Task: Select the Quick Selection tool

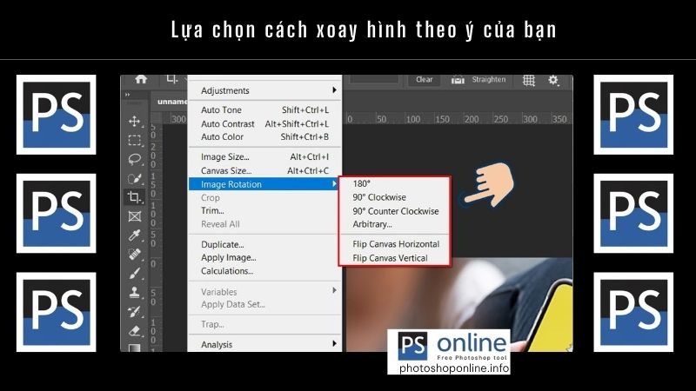Action: coord(135,178)
